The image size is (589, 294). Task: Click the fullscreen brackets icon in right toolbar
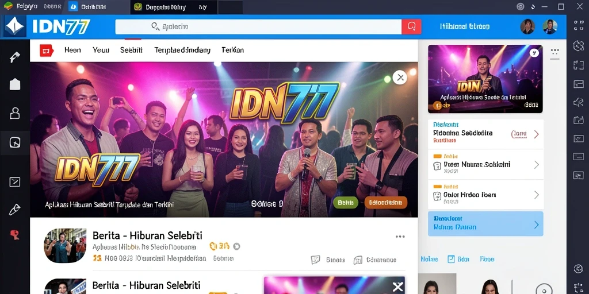[578, 65]
